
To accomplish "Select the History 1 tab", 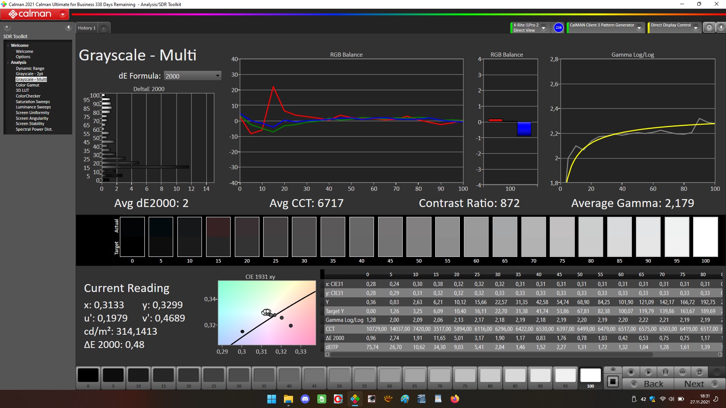I will pyautogui.click(x=87, y=28).
